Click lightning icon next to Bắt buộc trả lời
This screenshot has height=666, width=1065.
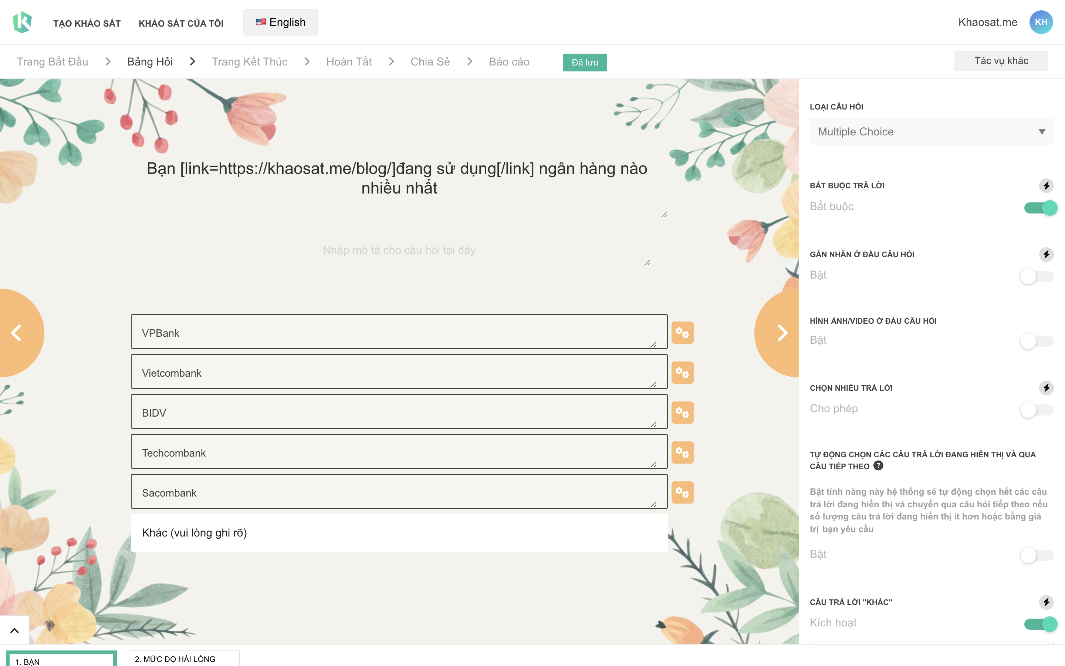coord(1046,185)
